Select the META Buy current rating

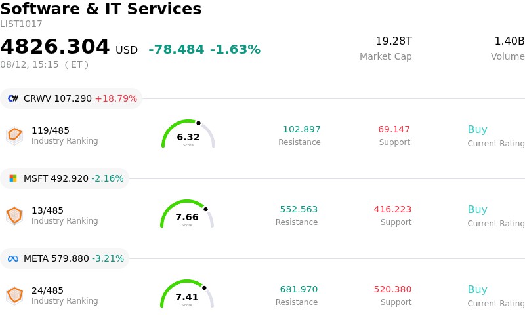pos(478,290)
